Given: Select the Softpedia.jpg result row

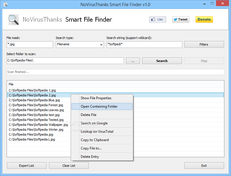Looking at the screenshot, I should (39, 134).
